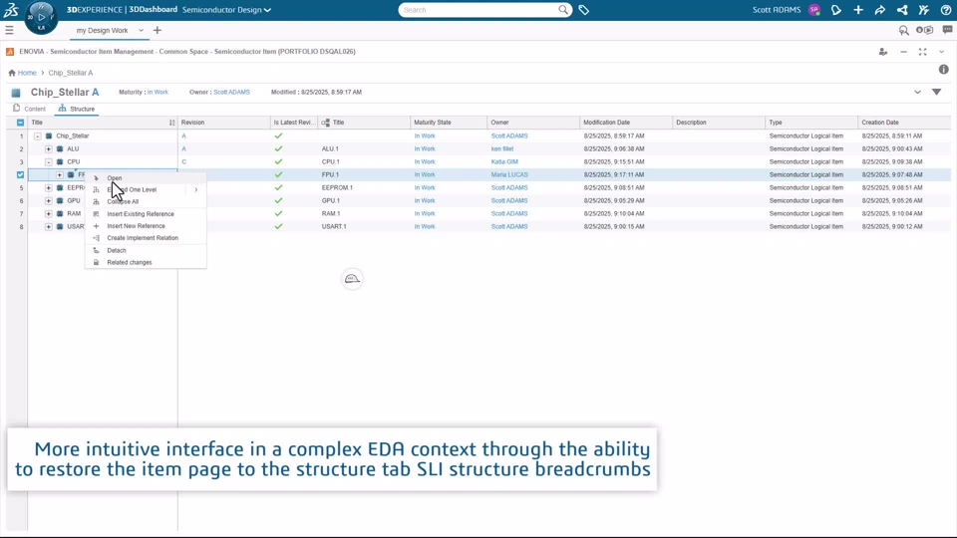Select row number 7 RAM
This screenshot has width=957, height=538.
coord(21,214)
